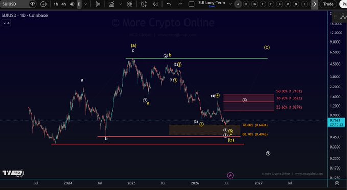
Task: Grab the floating toolbar drag handle
Action: tap(335, 17)
